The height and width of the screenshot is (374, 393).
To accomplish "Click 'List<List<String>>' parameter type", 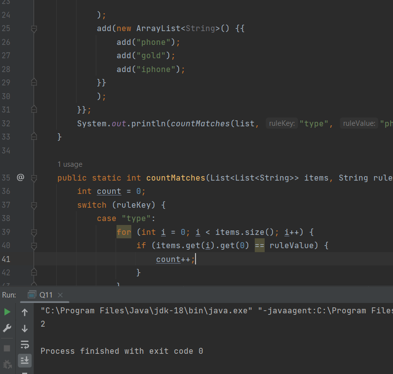I will point(254,178).
